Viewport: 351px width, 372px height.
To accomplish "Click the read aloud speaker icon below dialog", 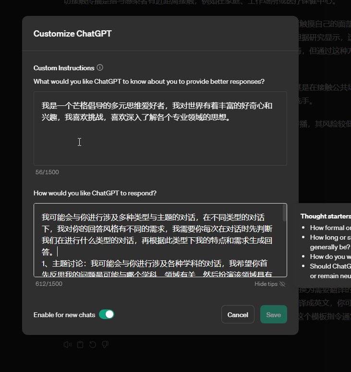I will [x=67, y=345].
